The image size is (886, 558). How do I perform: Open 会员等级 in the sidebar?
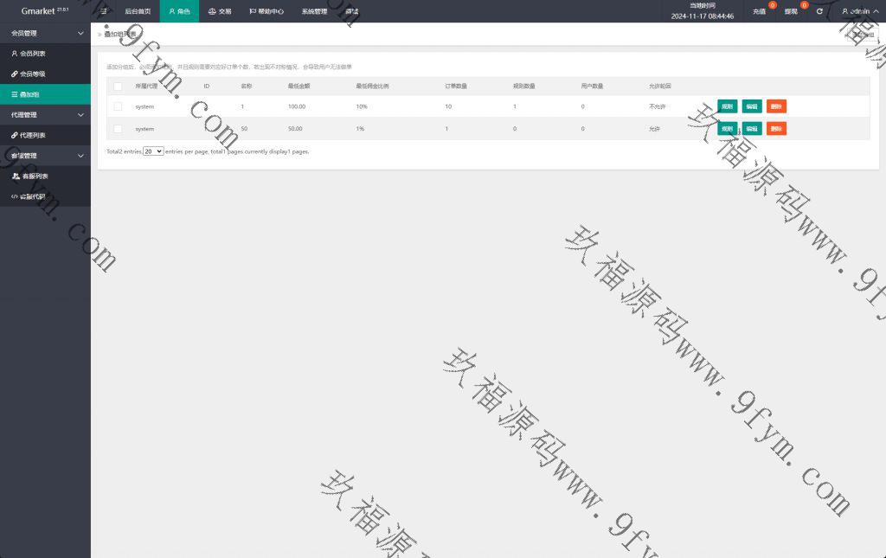click(32, 74)
